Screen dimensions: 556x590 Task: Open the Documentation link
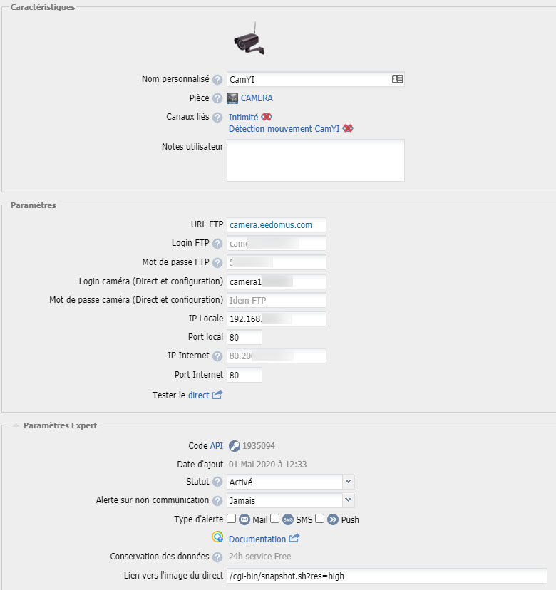click(x=257, y=539)
